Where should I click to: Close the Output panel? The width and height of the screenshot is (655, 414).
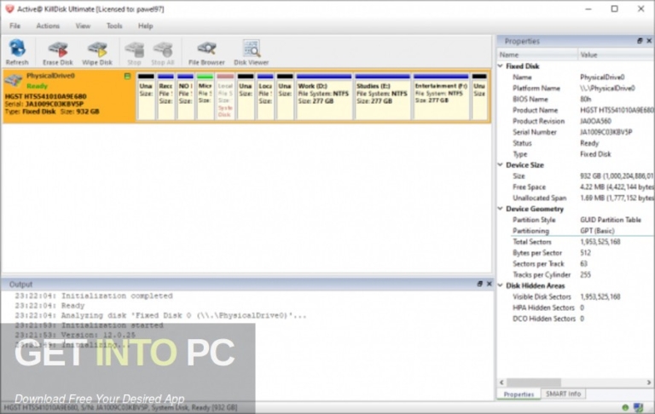coord(490,284)
